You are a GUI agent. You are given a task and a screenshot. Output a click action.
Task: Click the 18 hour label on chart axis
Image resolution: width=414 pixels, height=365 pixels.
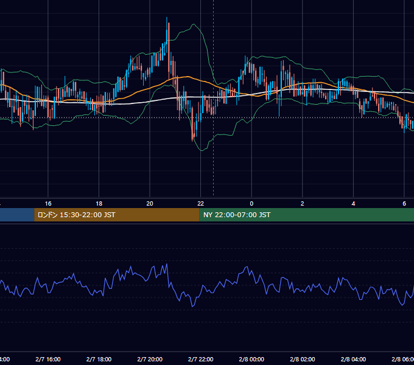click(99, 204)
